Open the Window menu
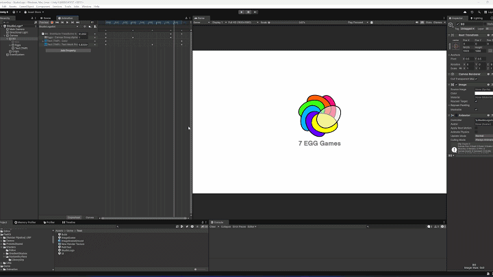 86,6
